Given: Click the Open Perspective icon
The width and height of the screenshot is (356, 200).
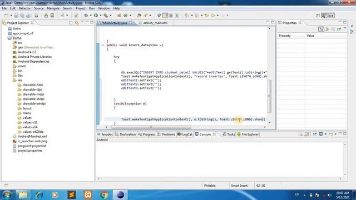Looking at the screenshot, I should click(x=318, y=16).
